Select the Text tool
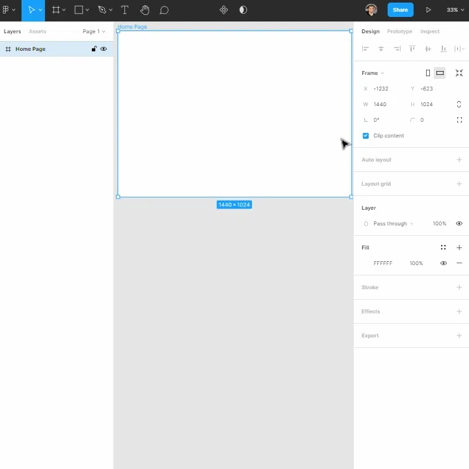The width and height of the screenshot is (469, 469). point(124,10)
